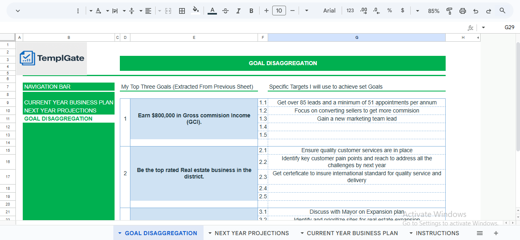
Task: Open the Arial font dropdown arrow
Action: click(x=306, y=11)
